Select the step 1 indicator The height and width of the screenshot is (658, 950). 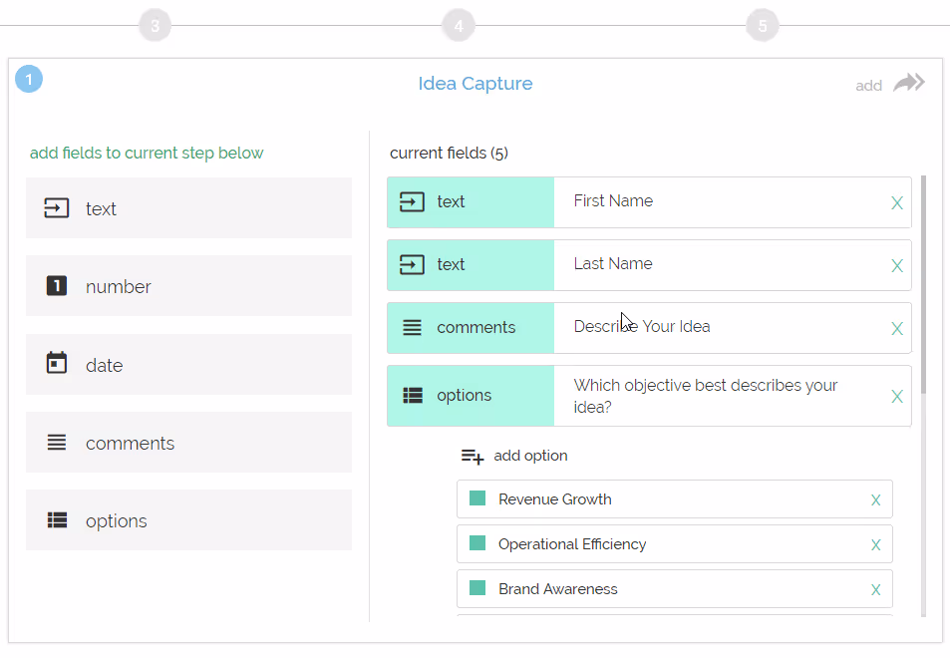29,78
